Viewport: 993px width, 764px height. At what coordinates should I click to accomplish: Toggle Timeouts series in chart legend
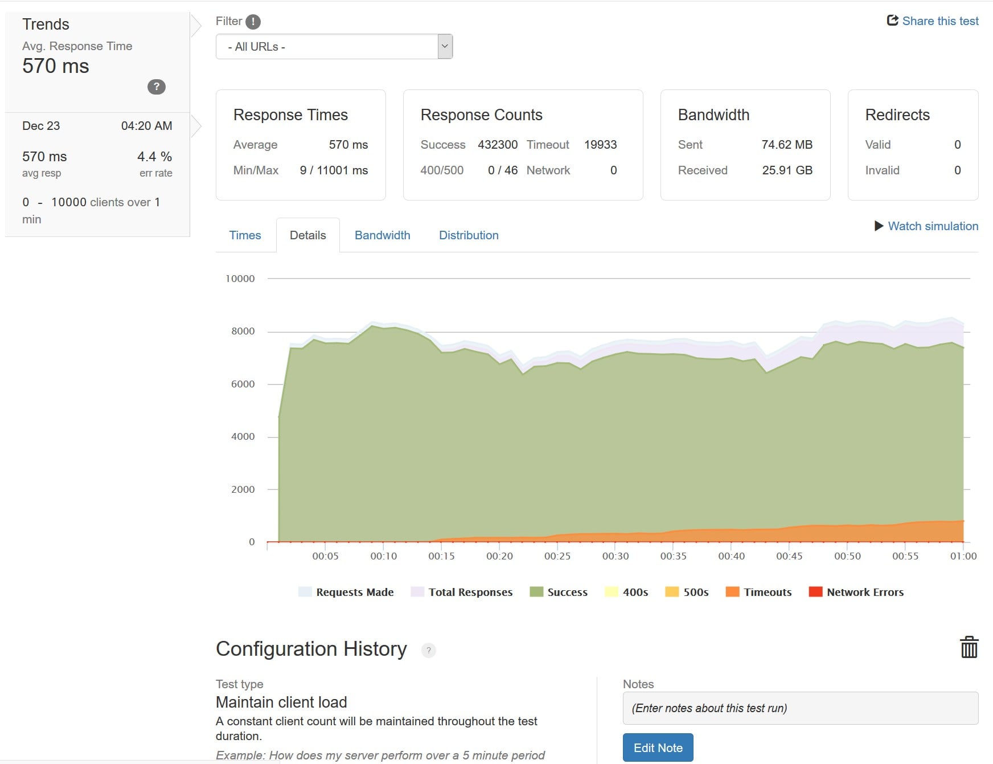coord(758,592)
